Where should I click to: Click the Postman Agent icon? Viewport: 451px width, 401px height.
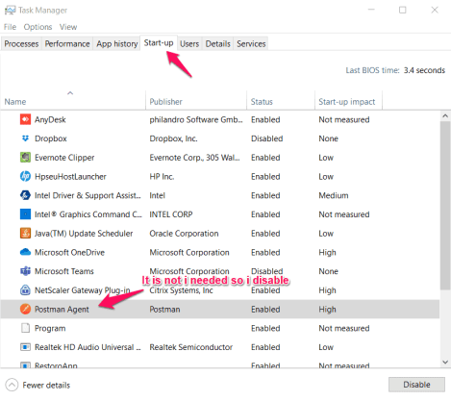tap(25, 309)
